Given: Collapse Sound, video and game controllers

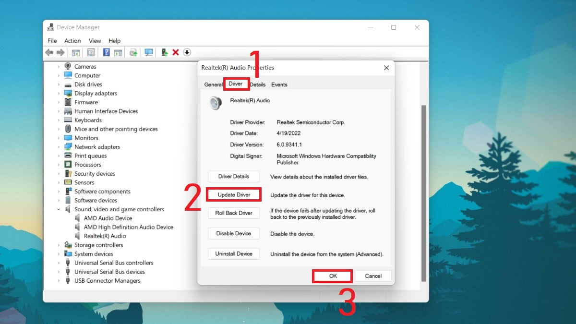Looking at the screenshot, I should click(x=59, y=209).
